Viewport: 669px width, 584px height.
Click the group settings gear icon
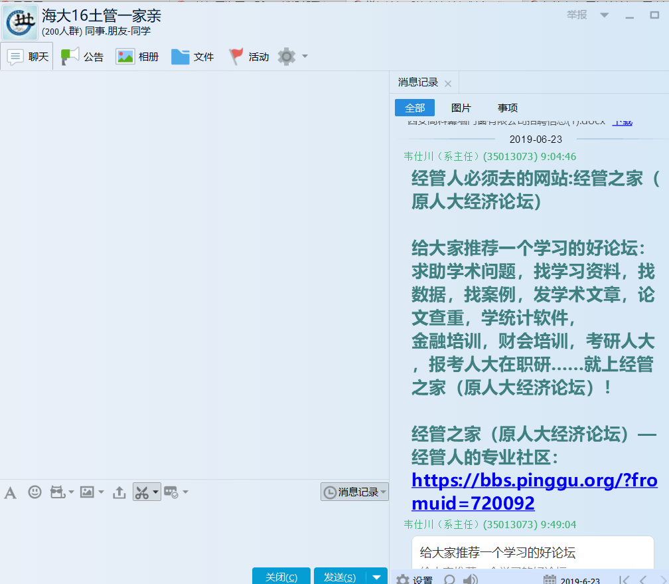coord(287,56)
